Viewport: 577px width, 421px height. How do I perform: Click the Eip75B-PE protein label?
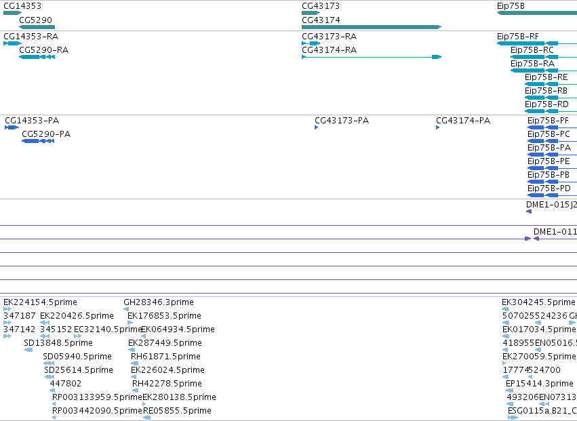[549, 161]
